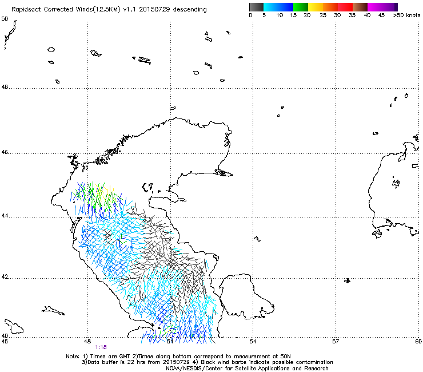423x372 pixels.
Task: Click the '5' color legend label
Action: click(264, 15)
